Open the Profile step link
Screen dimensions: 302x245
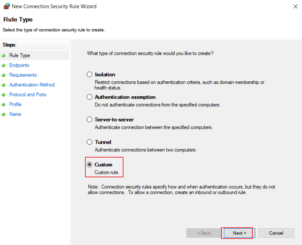(15, 104)
